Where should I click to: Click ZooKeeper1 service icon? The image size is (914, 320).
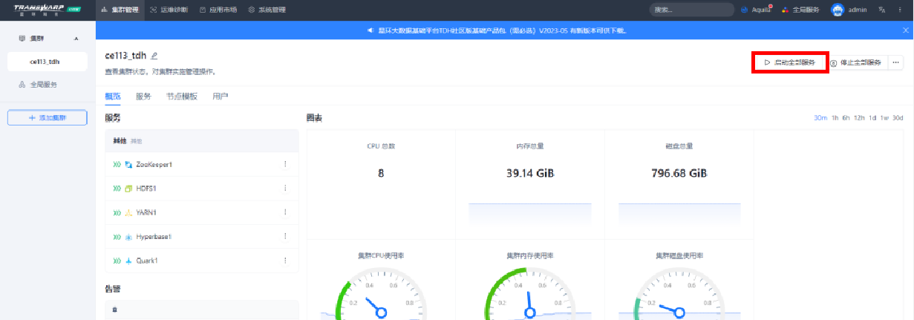coord(128,164)
